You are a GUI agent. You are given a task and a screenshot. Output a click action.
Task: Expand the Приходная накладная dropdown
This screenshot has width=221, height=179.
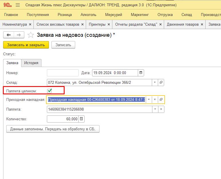point(149,99)
